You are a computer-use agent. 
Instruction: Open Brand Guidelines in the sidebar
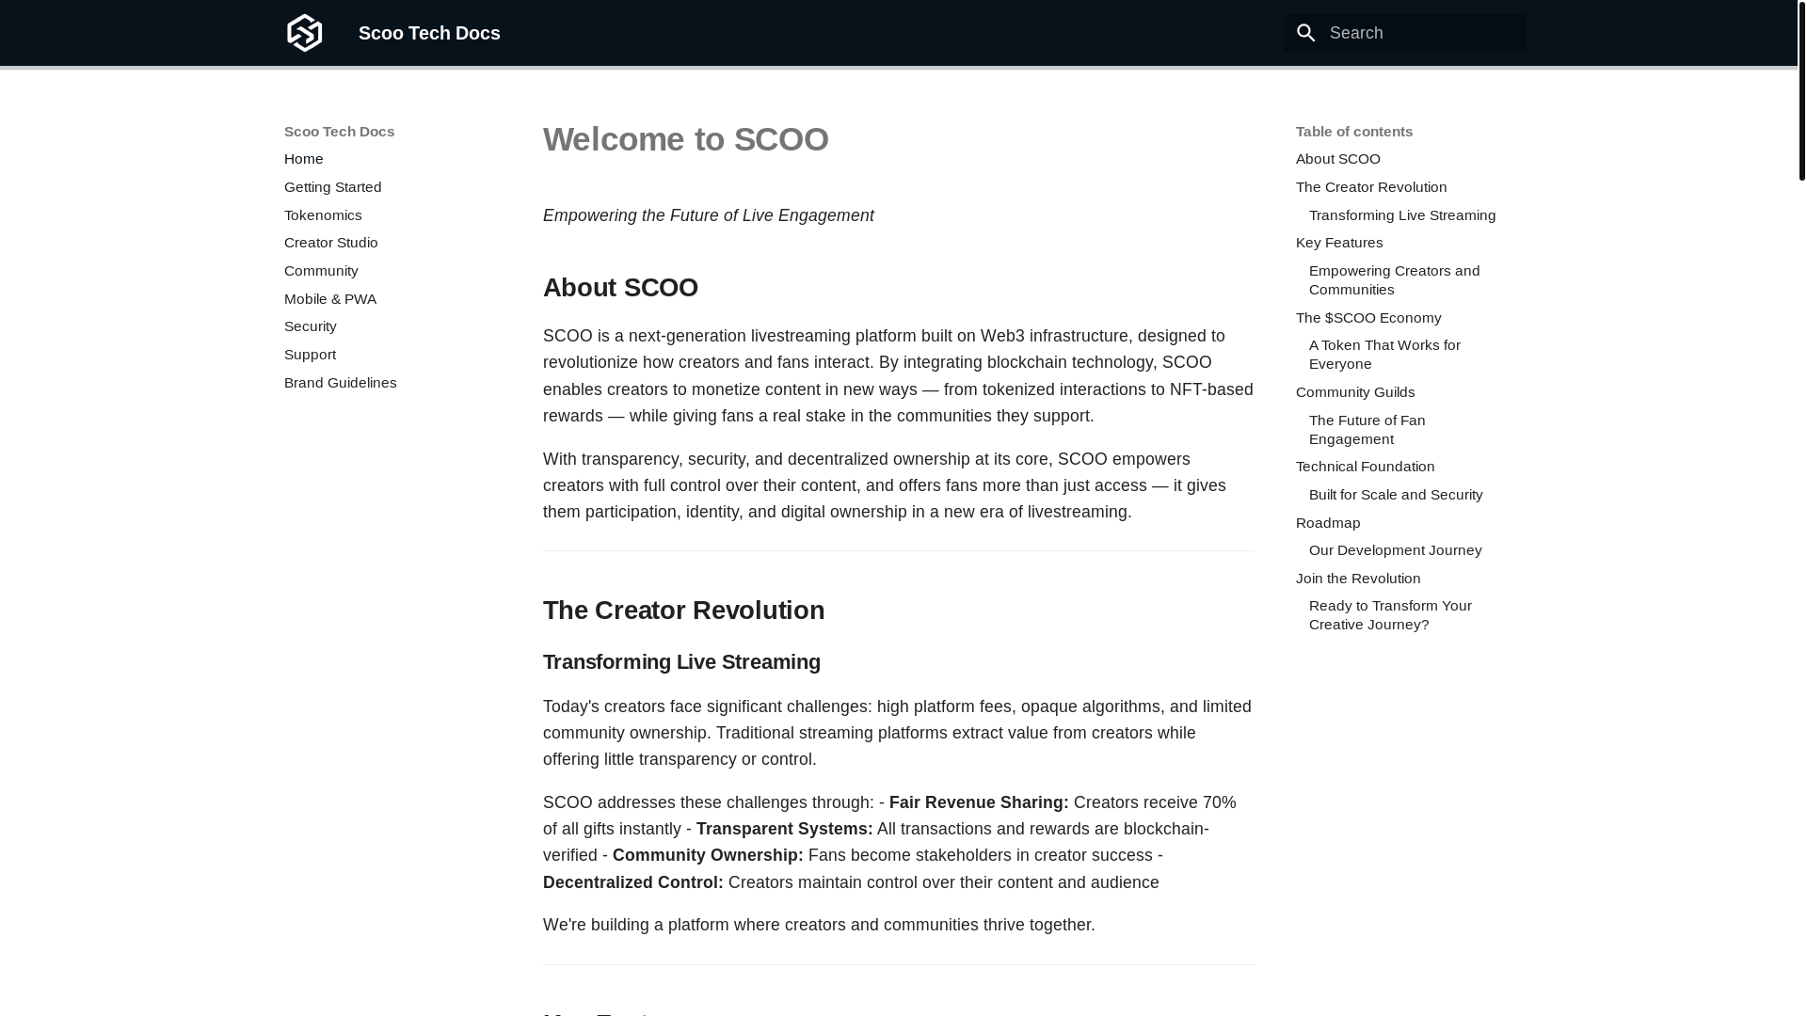coord(341,383)
